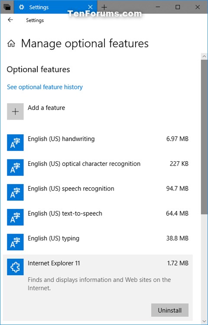Viewport: 208px width, 325px height.
Task: Uninstall Internet Explorer 11
Action: pos(170,310)
